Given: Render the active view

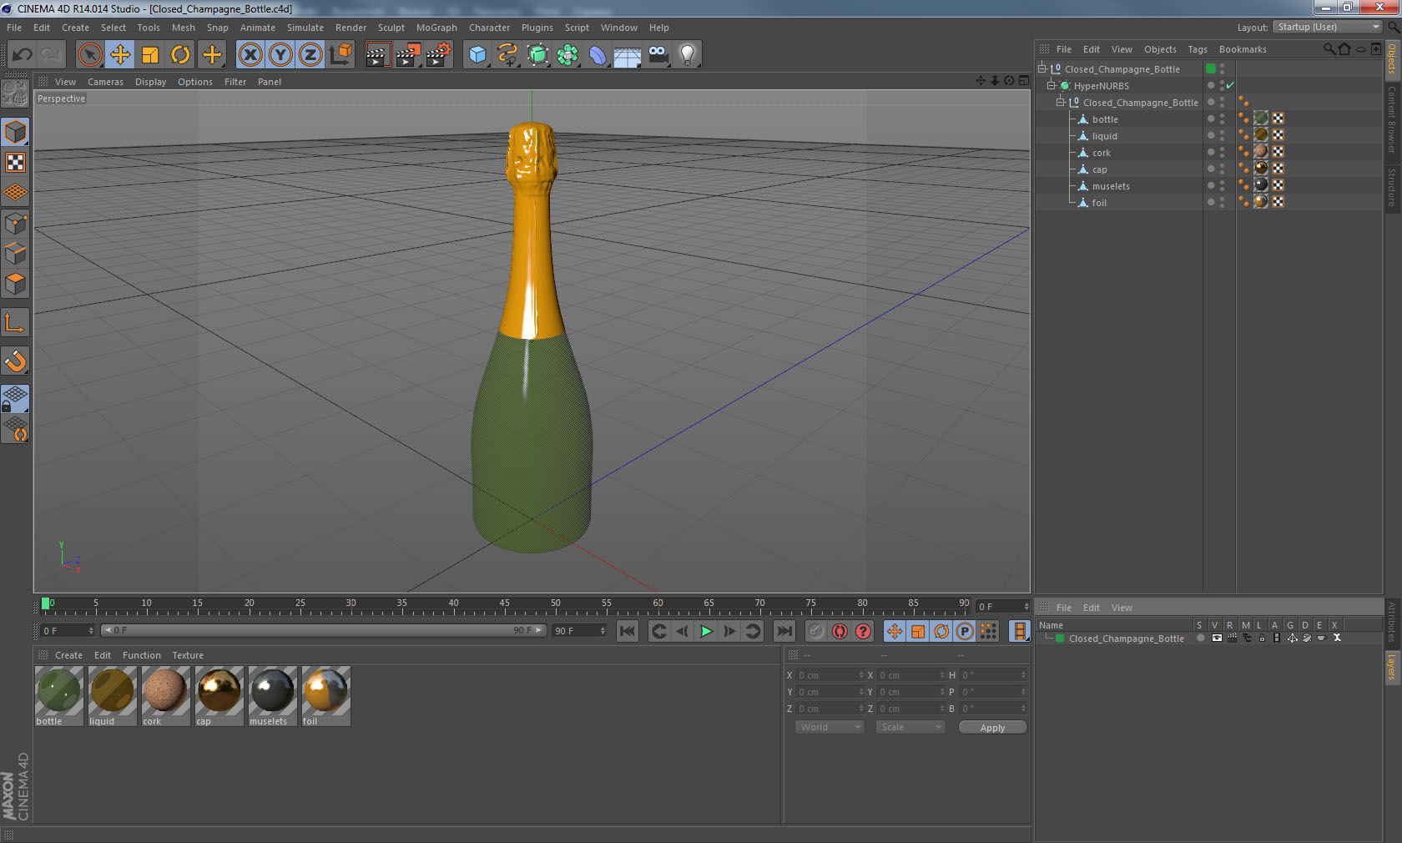Looking at the screenshot, I should point(377,55).
